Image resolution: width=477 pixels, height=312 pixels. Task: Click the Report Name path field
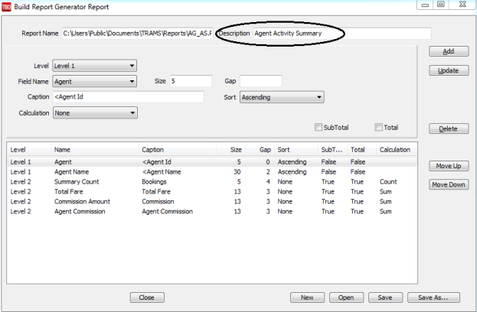pyautogui.click(x=138, y=34)
